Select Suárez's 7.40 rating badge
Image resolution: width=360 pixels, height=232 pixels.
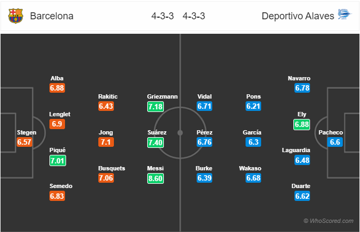coord(155,143)
